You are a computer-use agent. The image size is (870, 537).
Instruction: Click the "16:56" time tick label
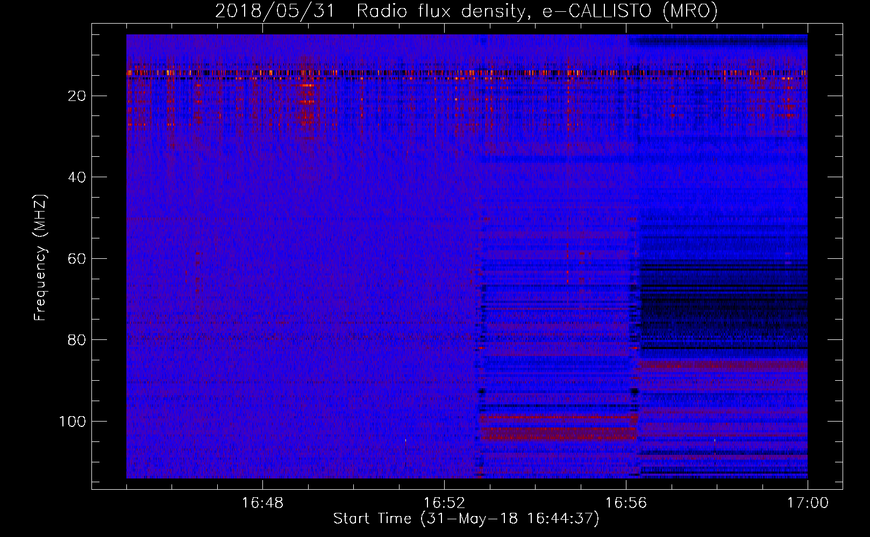click(626, 503)
